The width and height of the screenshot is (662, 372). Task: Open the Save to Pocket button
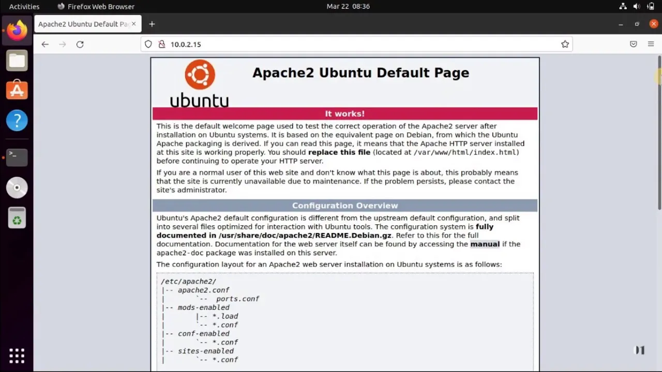[x=634, y=44]
